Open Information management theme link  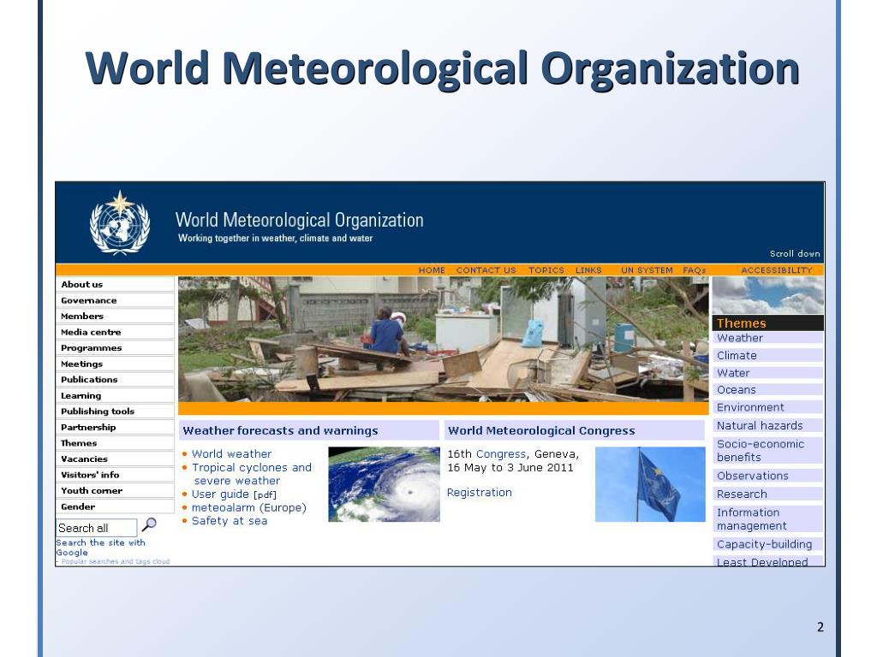coord(767,519)
